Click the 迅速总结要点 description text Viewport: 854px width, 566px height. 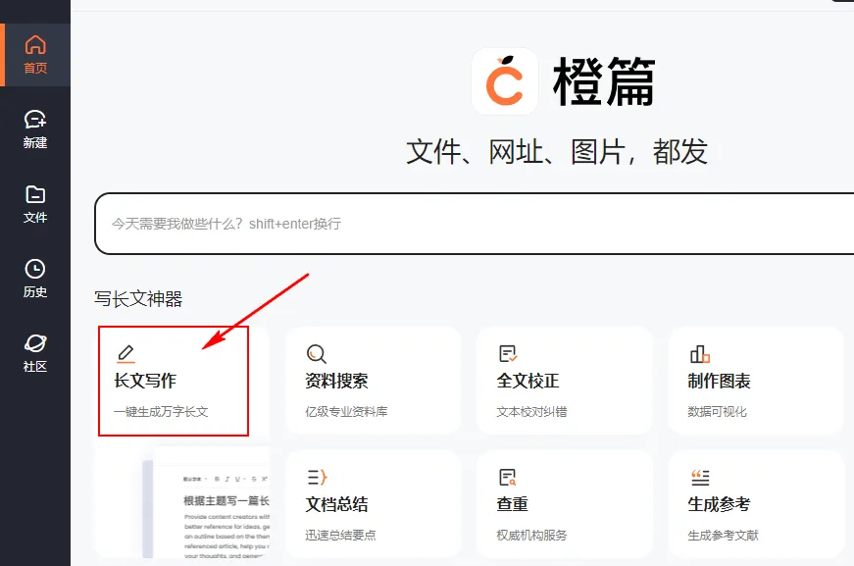[340, 536]
